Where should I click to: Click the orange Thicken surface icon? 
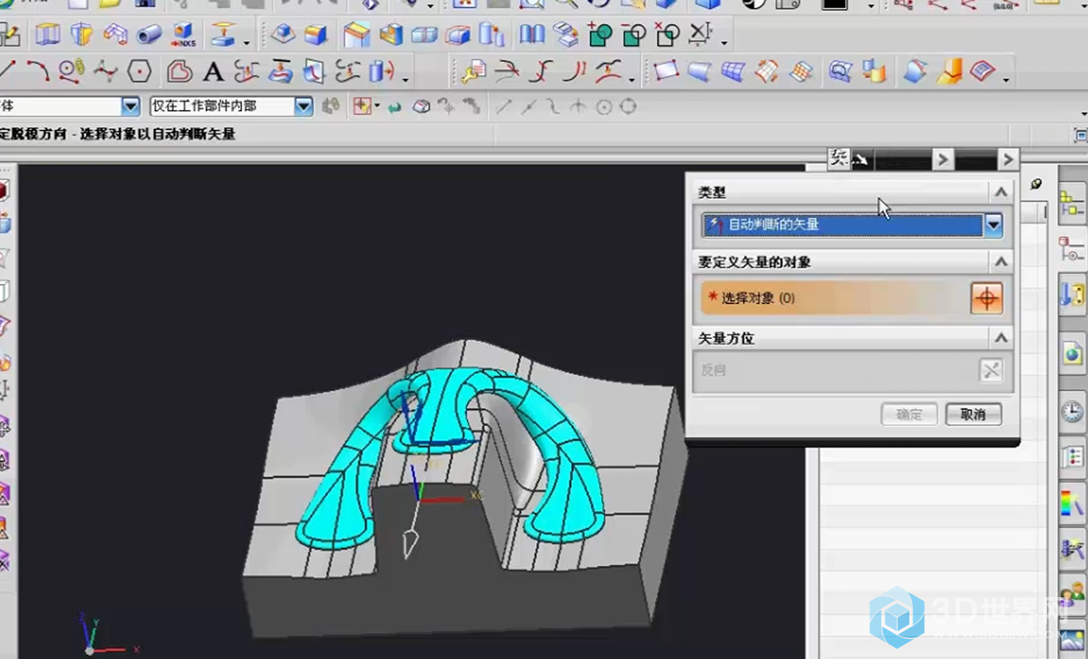pyautogui.click(x=949, y=71)
